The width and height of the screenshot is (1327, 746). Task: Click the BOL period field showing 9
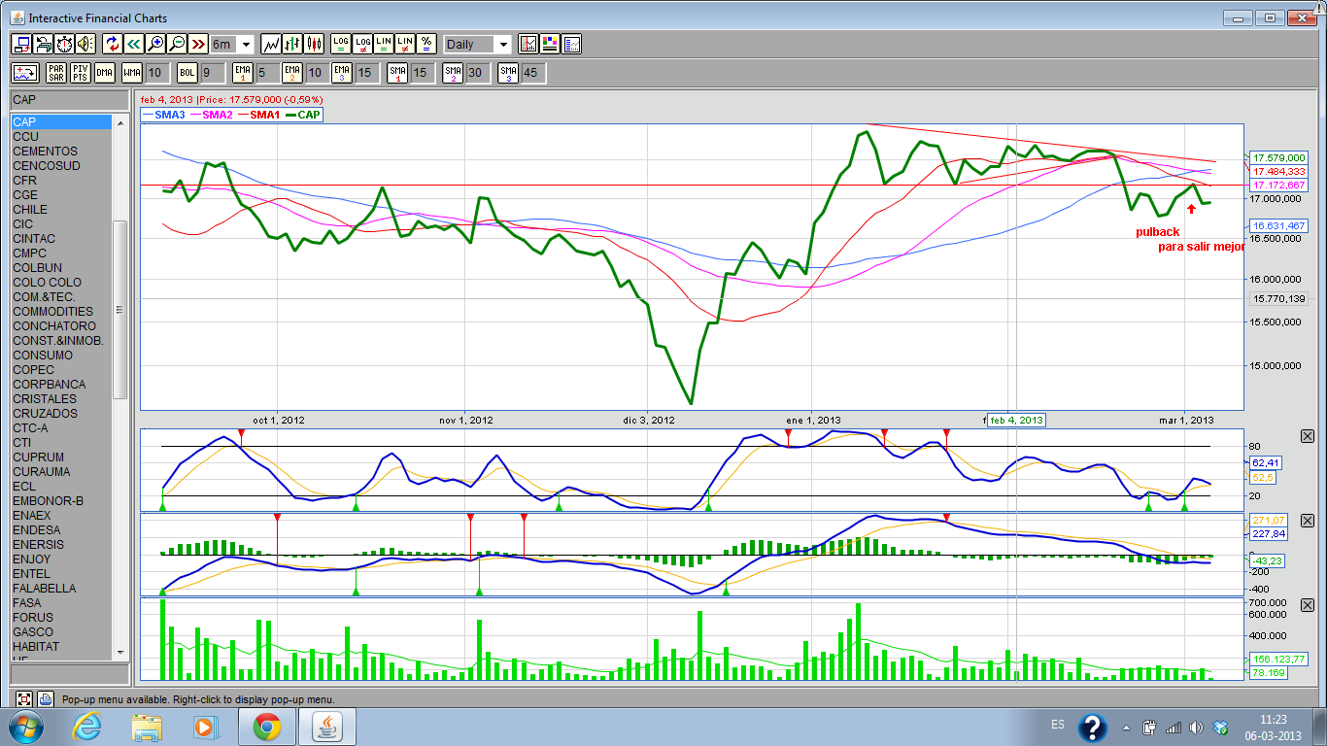(x=212, y=73)
